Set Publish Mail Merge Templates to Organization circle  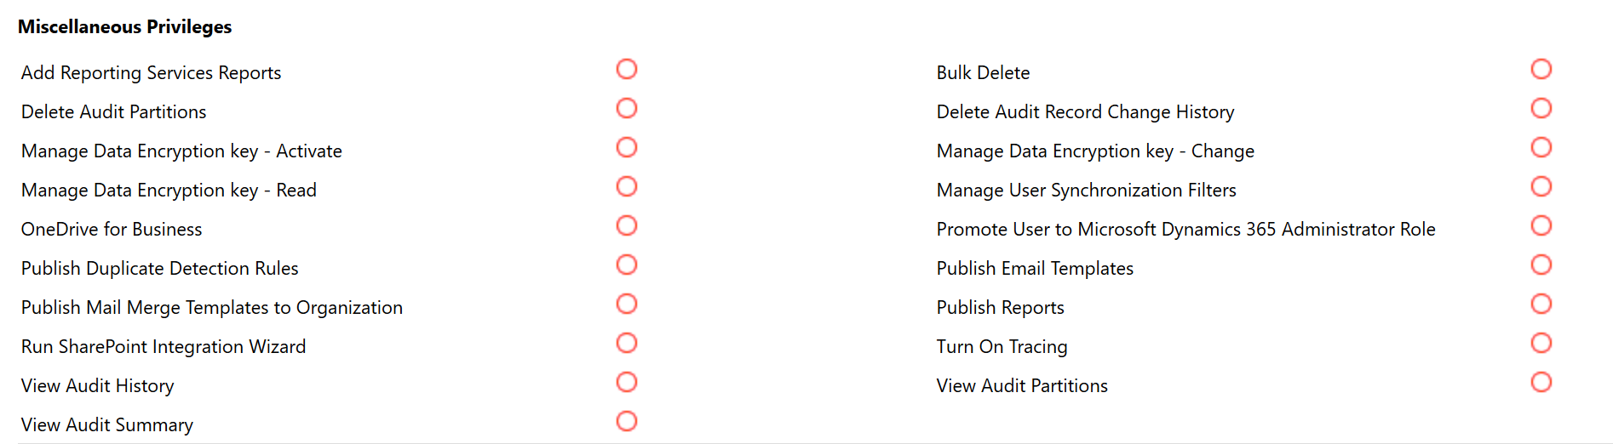tap(627, 304)
